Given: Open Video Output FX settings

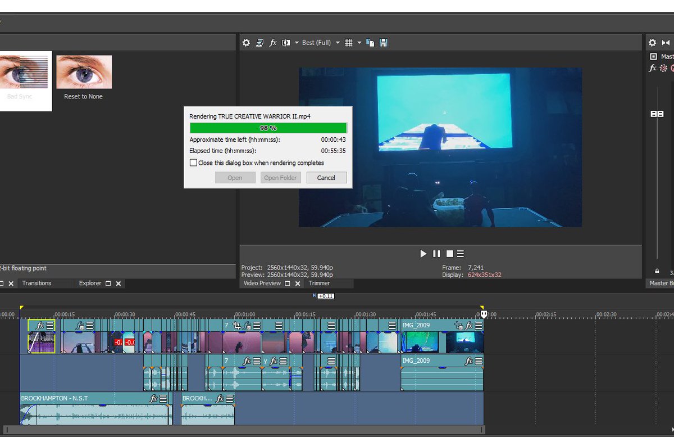Looking at the screenshot, I should coord(273,42).
